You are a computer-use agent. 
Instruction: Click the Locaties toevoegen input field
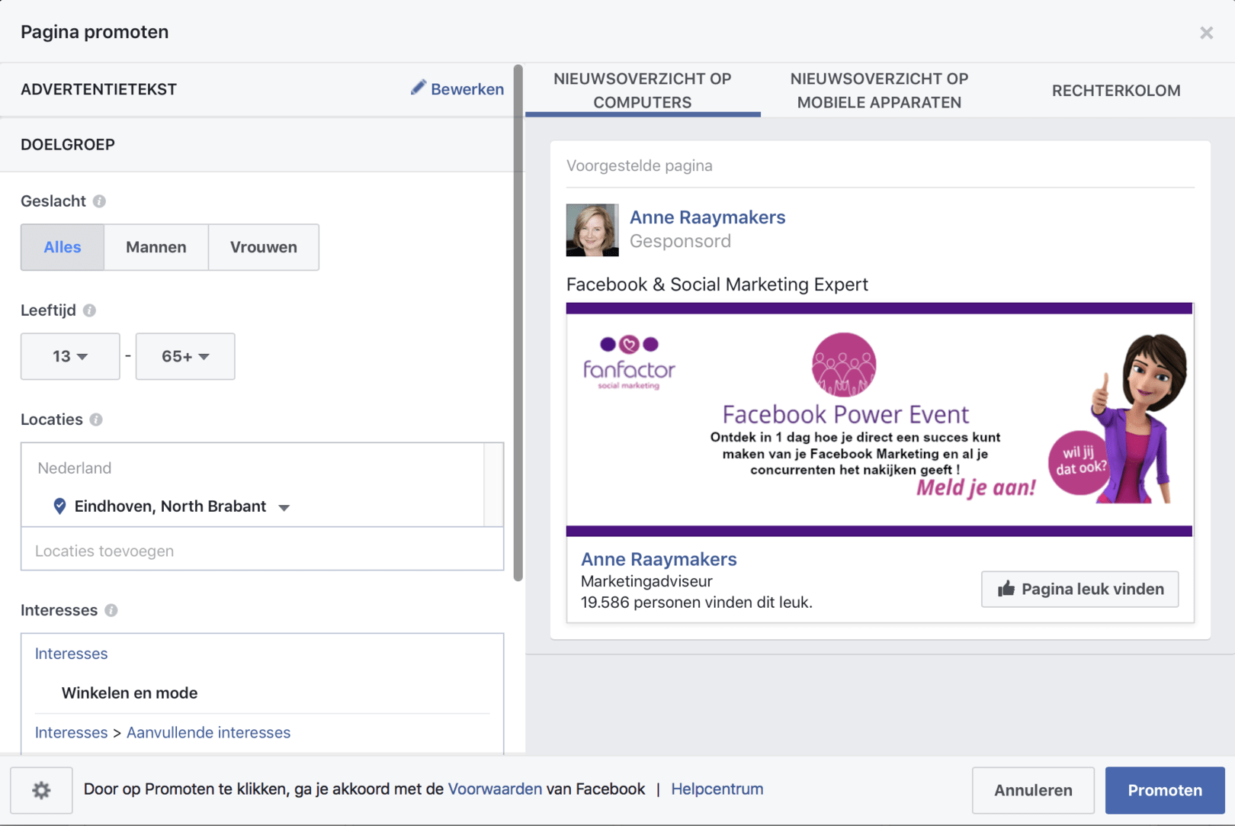tap(262, 550)
